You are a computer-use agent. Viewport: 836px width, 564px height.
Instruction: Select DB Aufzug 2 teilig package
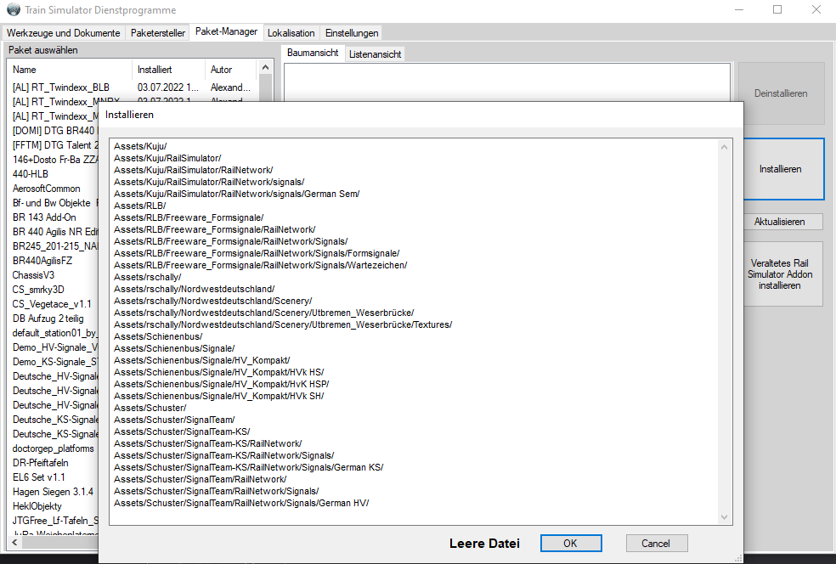coord(48,318)
